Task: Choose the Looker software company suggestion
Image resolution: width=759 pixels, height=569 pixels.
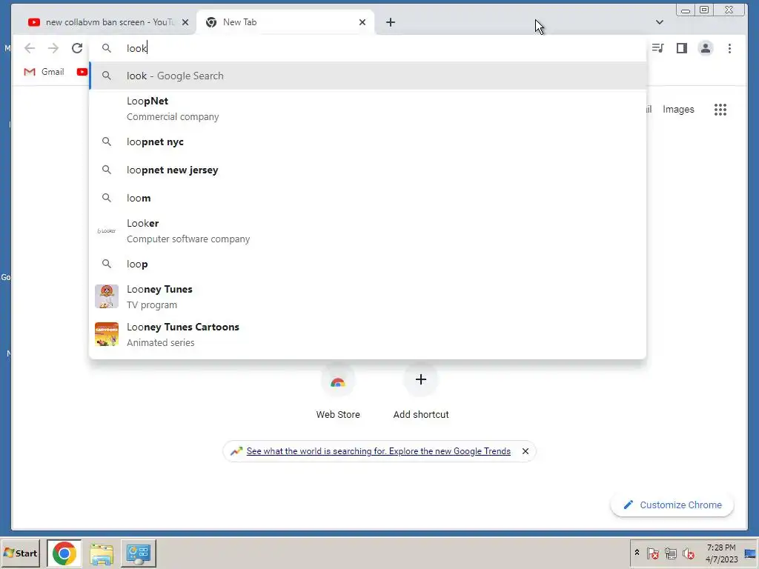Action: (368, 231)
